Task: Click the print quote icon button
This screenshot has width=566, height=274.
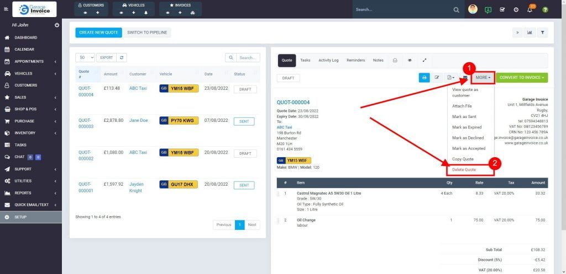Action: point(424,78)
